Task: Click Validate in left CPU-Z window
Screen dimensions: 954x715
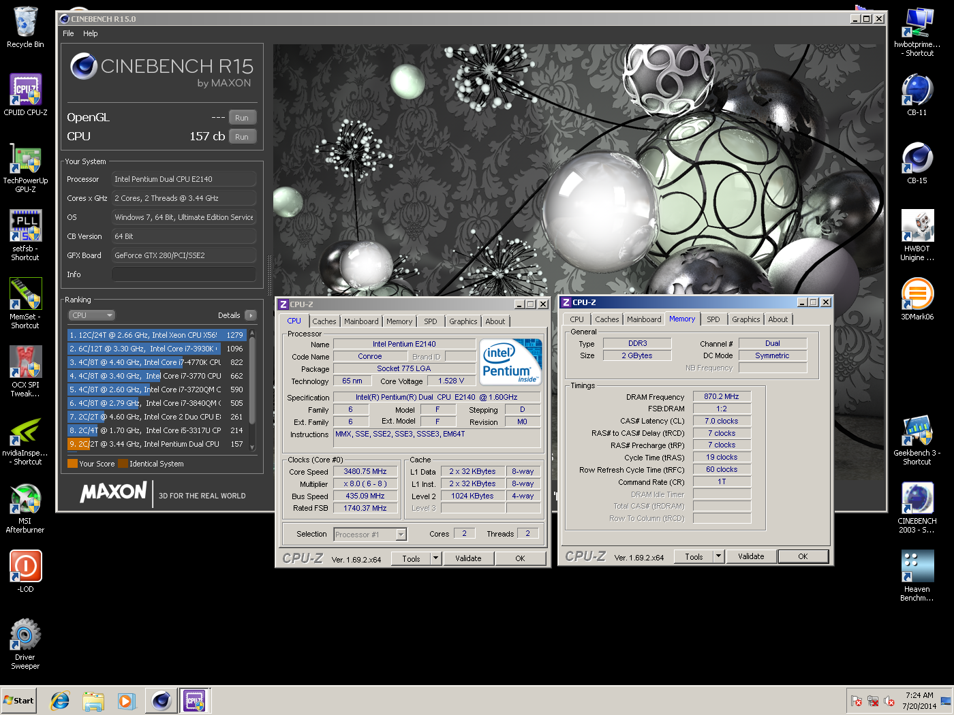Action: (468, 558)
